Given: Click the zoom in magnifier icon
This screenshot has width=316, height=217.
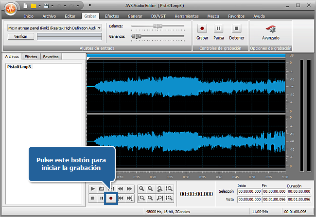Looking at the screenshot, I should click(141, 188).
